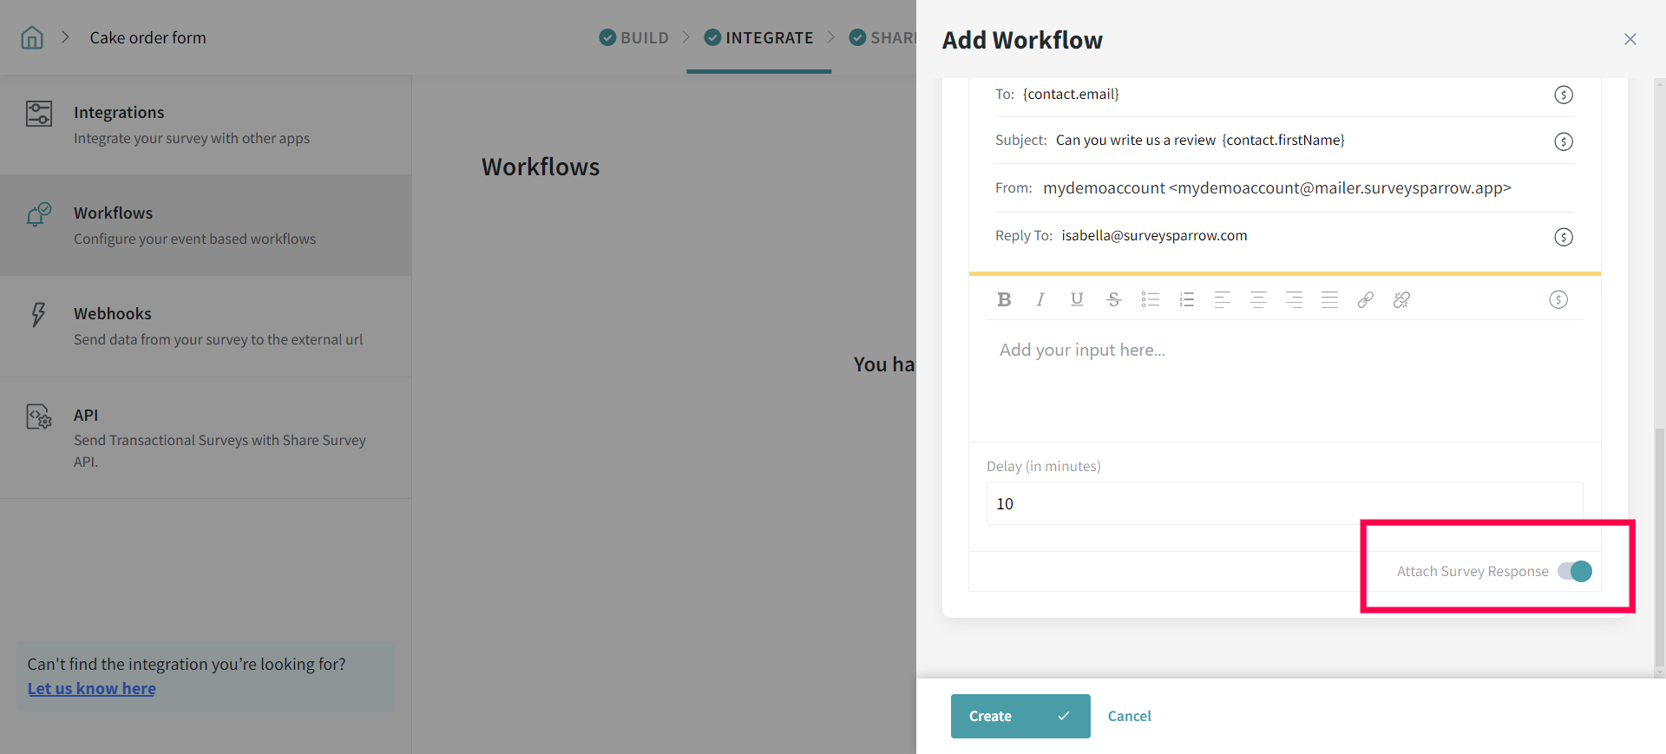The width and height of the screenshot is (1666, 754).
Task: Apply strikethrough text formatting
Action: click(1114, 299)
